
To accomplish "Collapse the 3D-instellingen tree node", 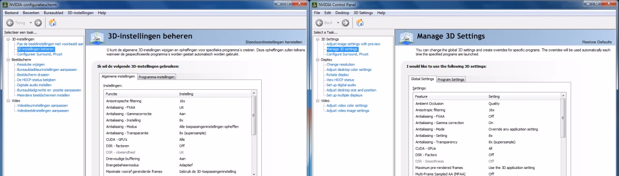I will tap(8, 39).
